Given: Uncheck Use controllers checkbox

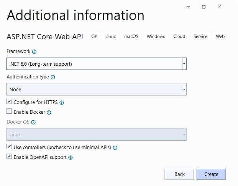Looking at the screenshot, I should 9,146.
